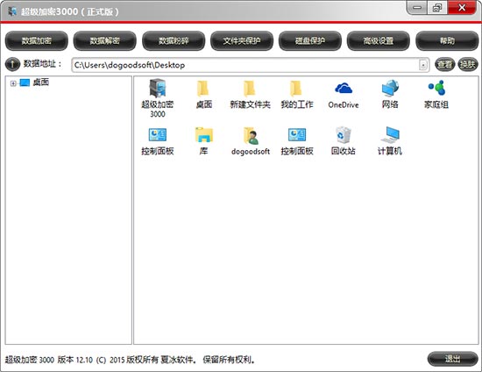Select the dogoodsoft user folder icon
This screenshot has width=482, height=372.
click(251, 135)
